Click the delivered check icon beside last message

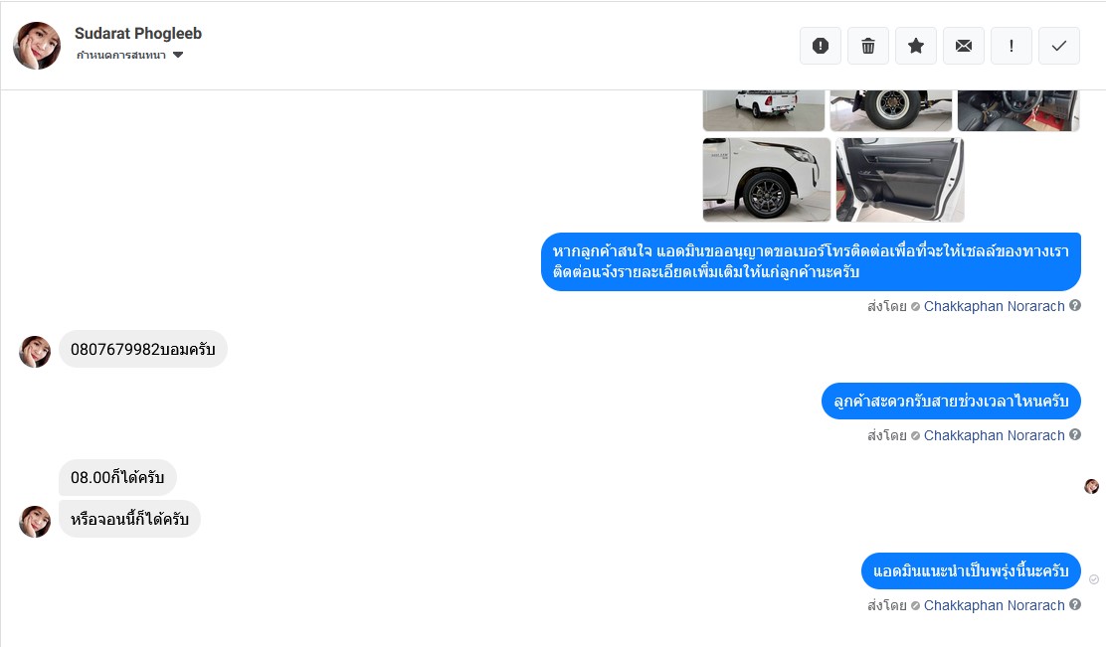click(1094, 579)
